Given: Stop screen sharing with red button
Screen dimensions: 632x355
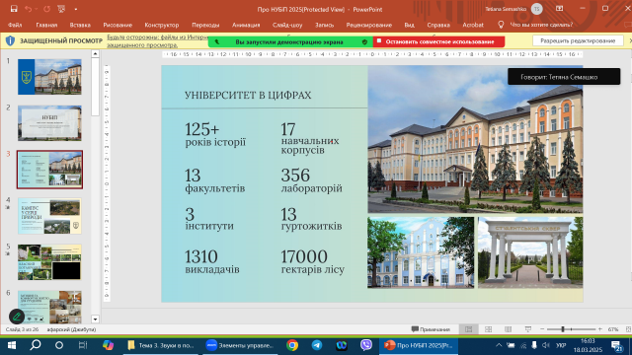Looking at the screenshot, I should click(x=438, y=41).
